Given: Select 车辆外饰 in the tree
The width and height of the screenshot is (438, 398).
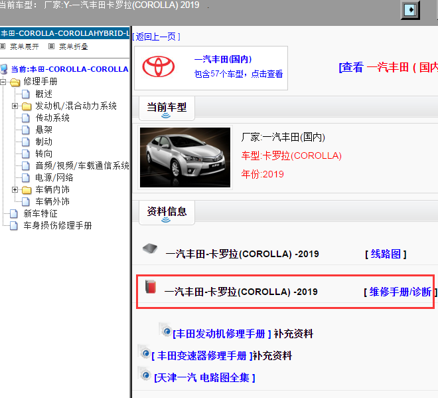Looking at the screenshot, I should point(52,201).
